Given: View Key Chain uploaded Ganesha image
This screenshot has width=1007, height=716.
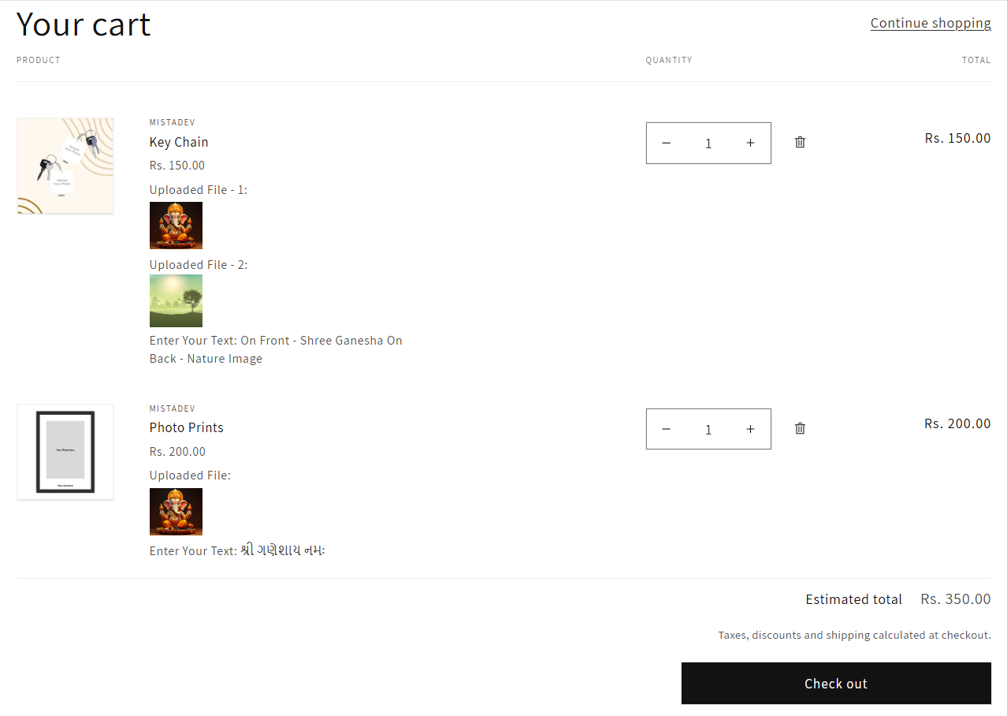Looking at the screenshot, I should point(176,226).
